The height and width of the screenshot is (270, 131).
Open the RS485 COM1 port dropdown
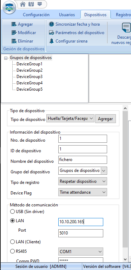pos(81,252)
